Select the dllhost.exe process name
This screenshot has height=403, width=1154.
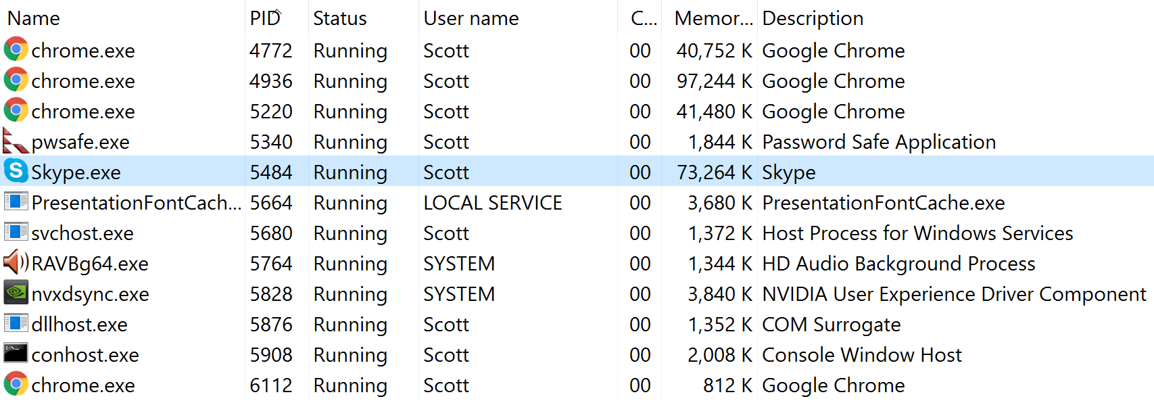[80, 325]
